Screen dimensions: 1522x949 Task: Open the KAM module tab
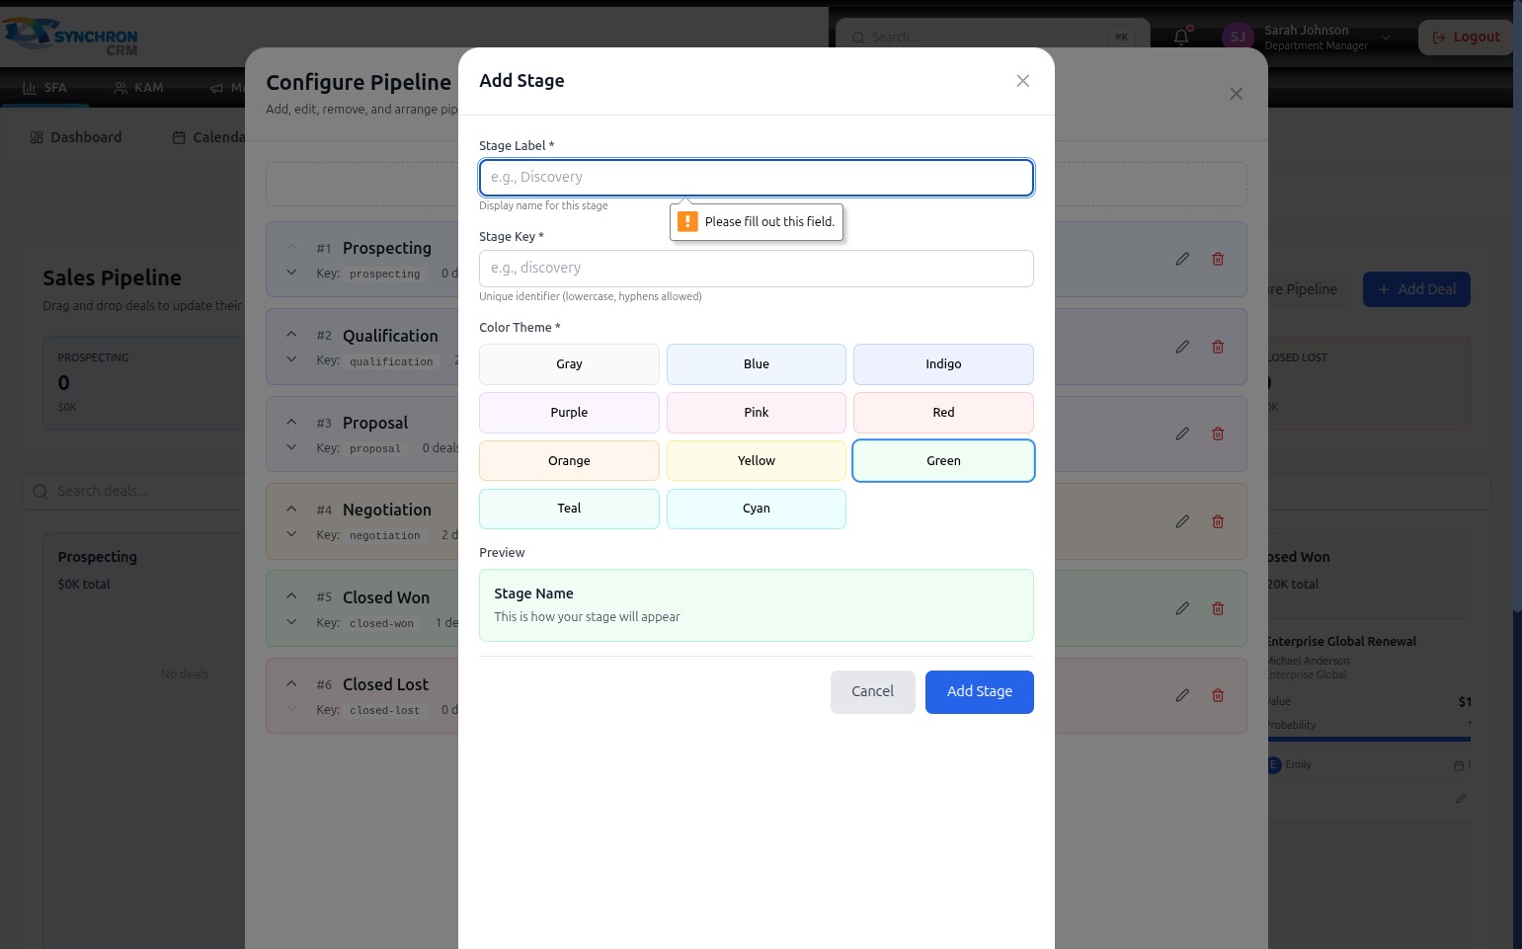(138, 88)
